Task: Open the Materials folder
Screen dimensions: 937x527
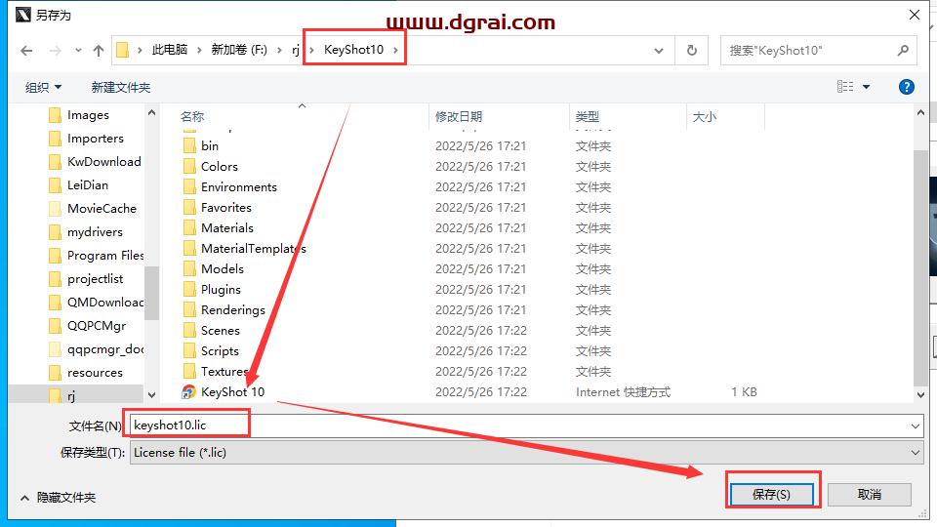Action: [x=226, y=228]
